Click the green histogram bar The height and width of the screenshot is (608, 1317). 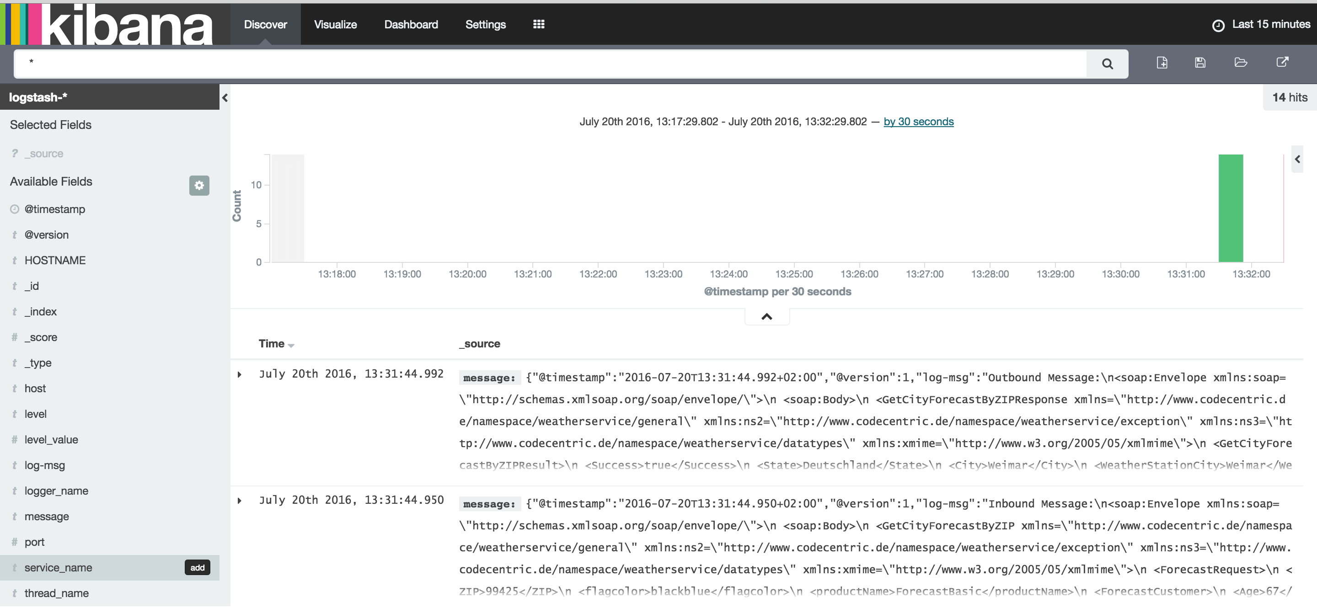point(1230,208)
